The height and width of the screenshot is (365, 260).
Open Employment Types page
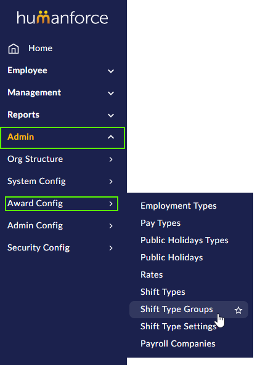pyautogui.click(x=179, y=206)
